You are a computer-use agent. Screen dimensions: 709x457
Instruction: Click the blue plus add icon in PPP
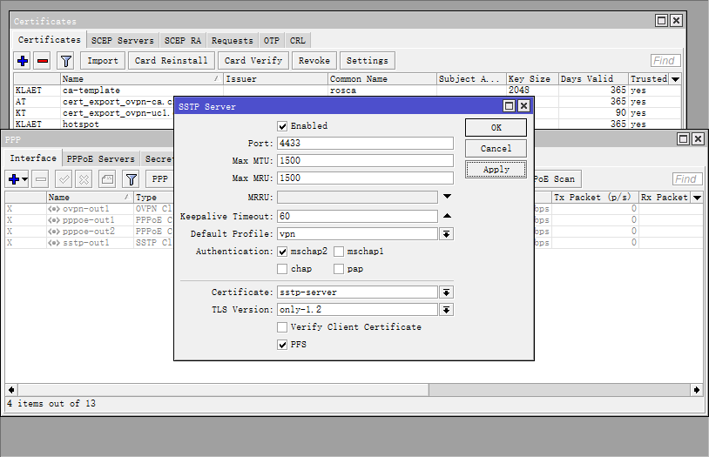tap(13, 179)
